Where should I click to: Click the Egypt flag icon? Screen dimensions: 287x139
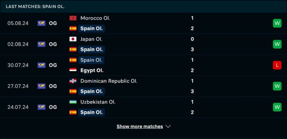pyautogui.click(x=73, y=71)
